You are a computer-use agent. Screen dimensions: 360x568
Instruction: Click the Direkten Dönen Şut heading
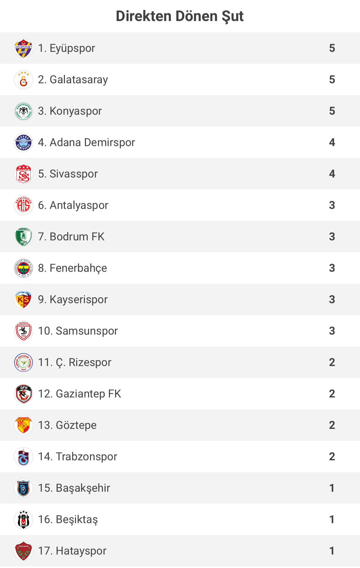point(180,16)
